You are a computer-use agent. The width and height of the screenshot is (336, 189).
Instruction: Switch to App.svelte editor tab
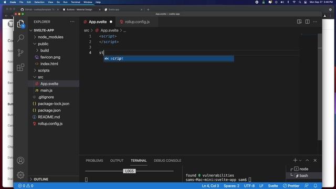tap(98, 22)
